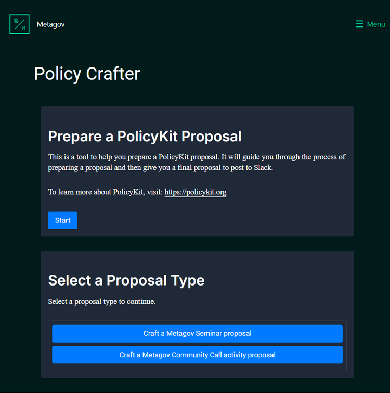
Task: Visit the https://policykit.org link
Action: 196,192
